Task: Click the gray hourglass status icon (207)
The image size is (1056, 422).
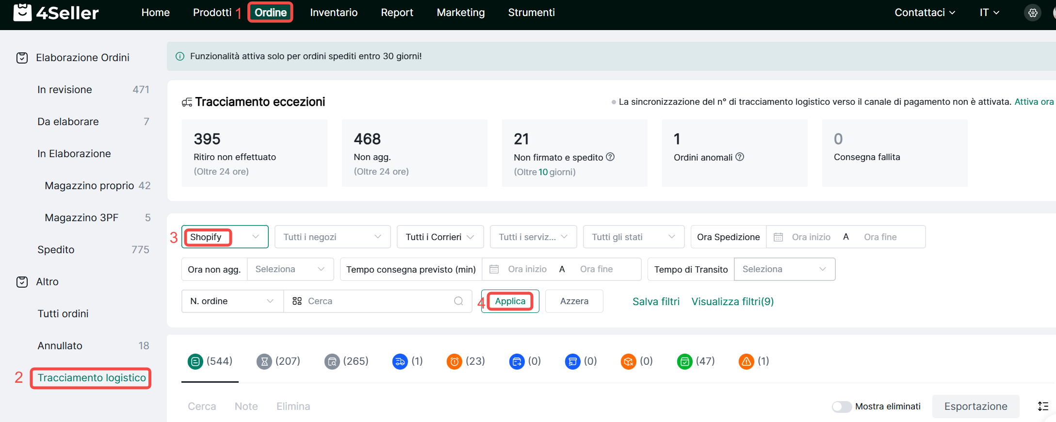Action: coord(264,361)
